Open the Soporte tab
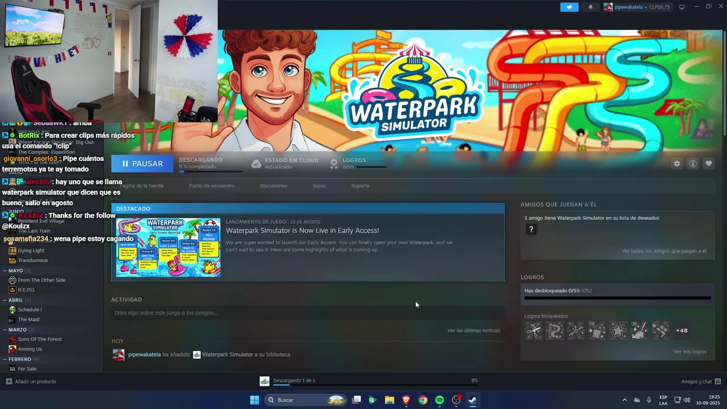 [x=360, y=186]
